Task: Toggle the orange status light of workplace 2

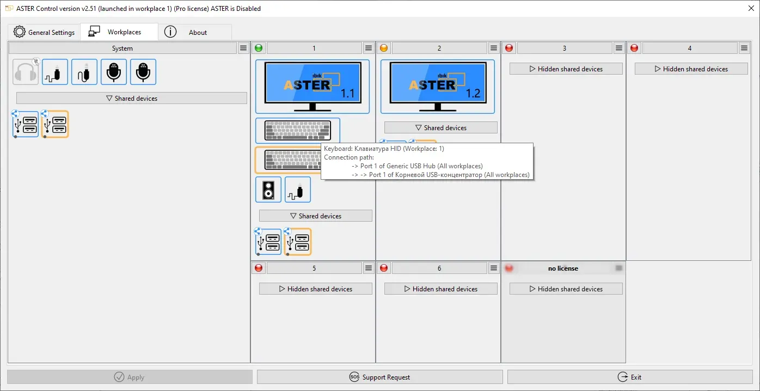Action: point(384,48)
